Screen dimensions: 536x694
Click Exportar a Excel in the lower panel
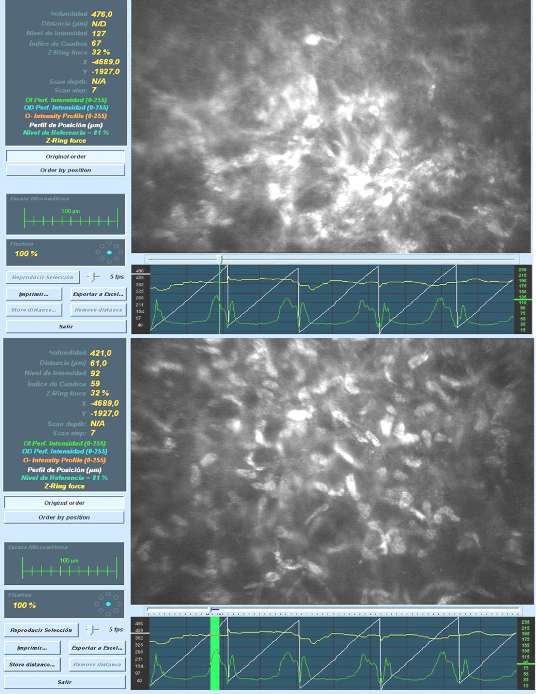[97, 648]
